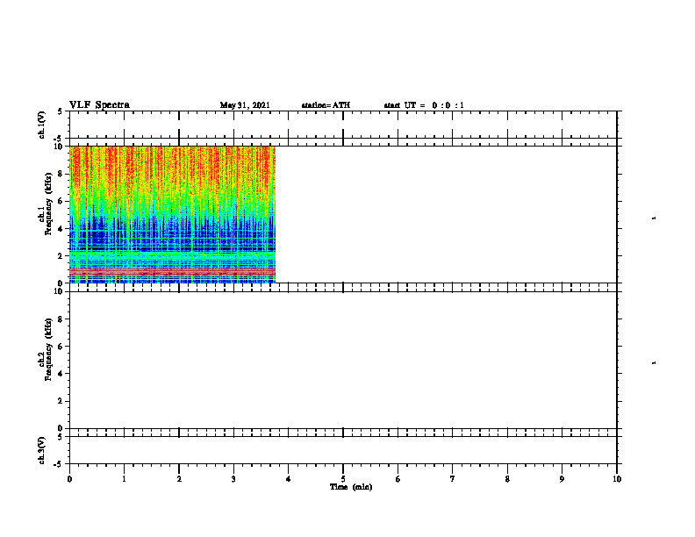The width and height of the screenshot is (695, 537).
Task: Click the '8' kHz tick on ch.1 axis
Action: (x=61, y=174)
